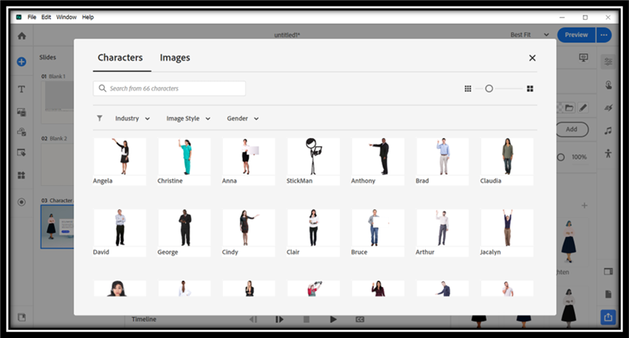
Task: Click the thumbnail size slider handle
Action: (489, 89)
